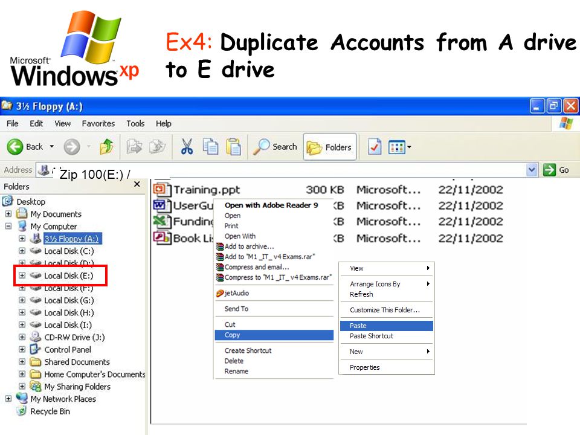
Task: Click the Paste clipboard toolbar icon
Action: point(233,146)
